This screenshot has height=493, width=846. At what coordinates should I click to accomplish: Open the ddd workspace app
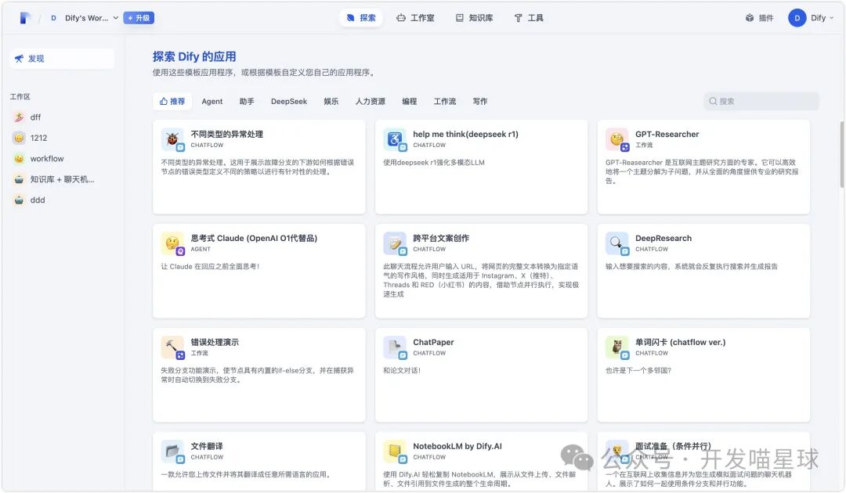(62, 200)
